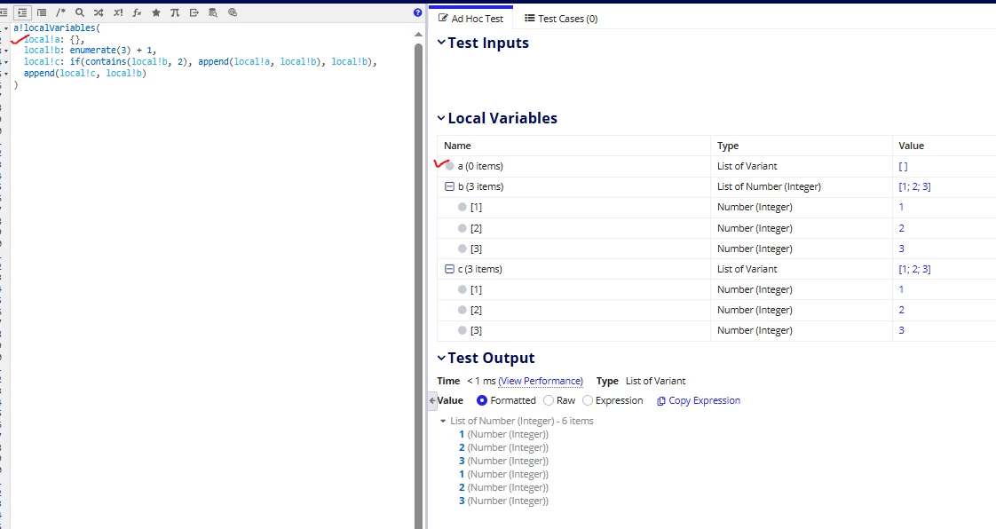Screen dimensions: 996x529
Task: Click the Type column header
Action: 728,146
